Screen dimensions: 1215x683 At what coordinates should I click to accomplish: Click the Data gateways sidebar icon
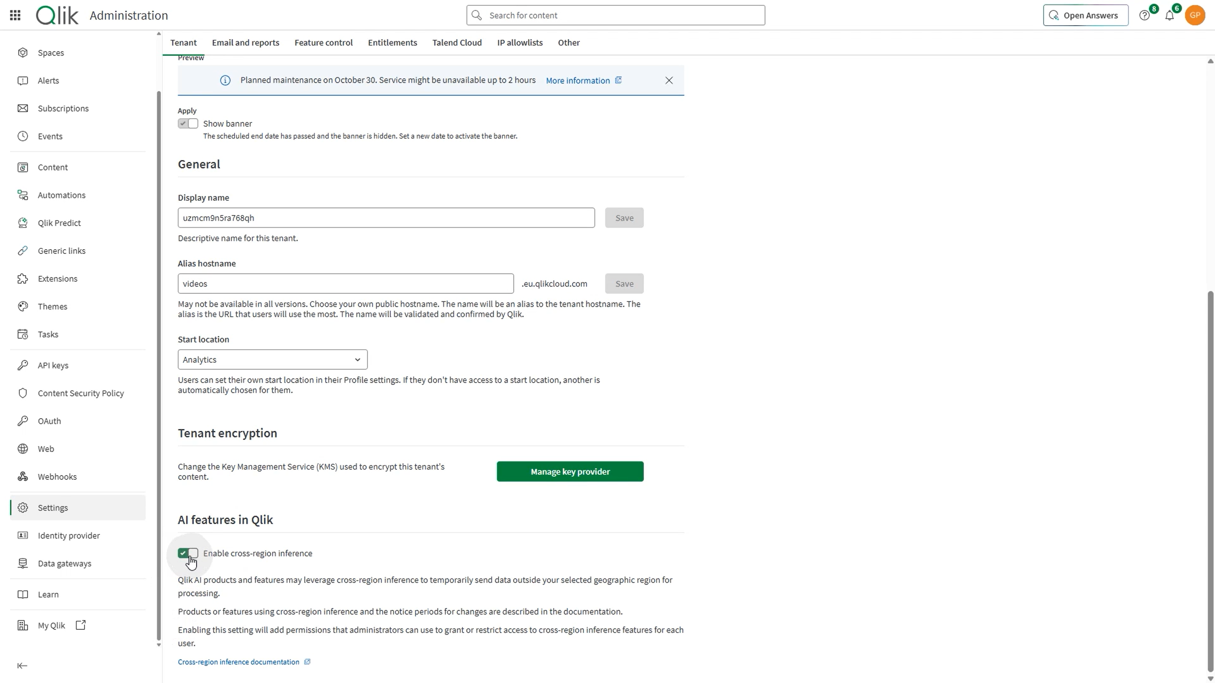pos(23,563)
